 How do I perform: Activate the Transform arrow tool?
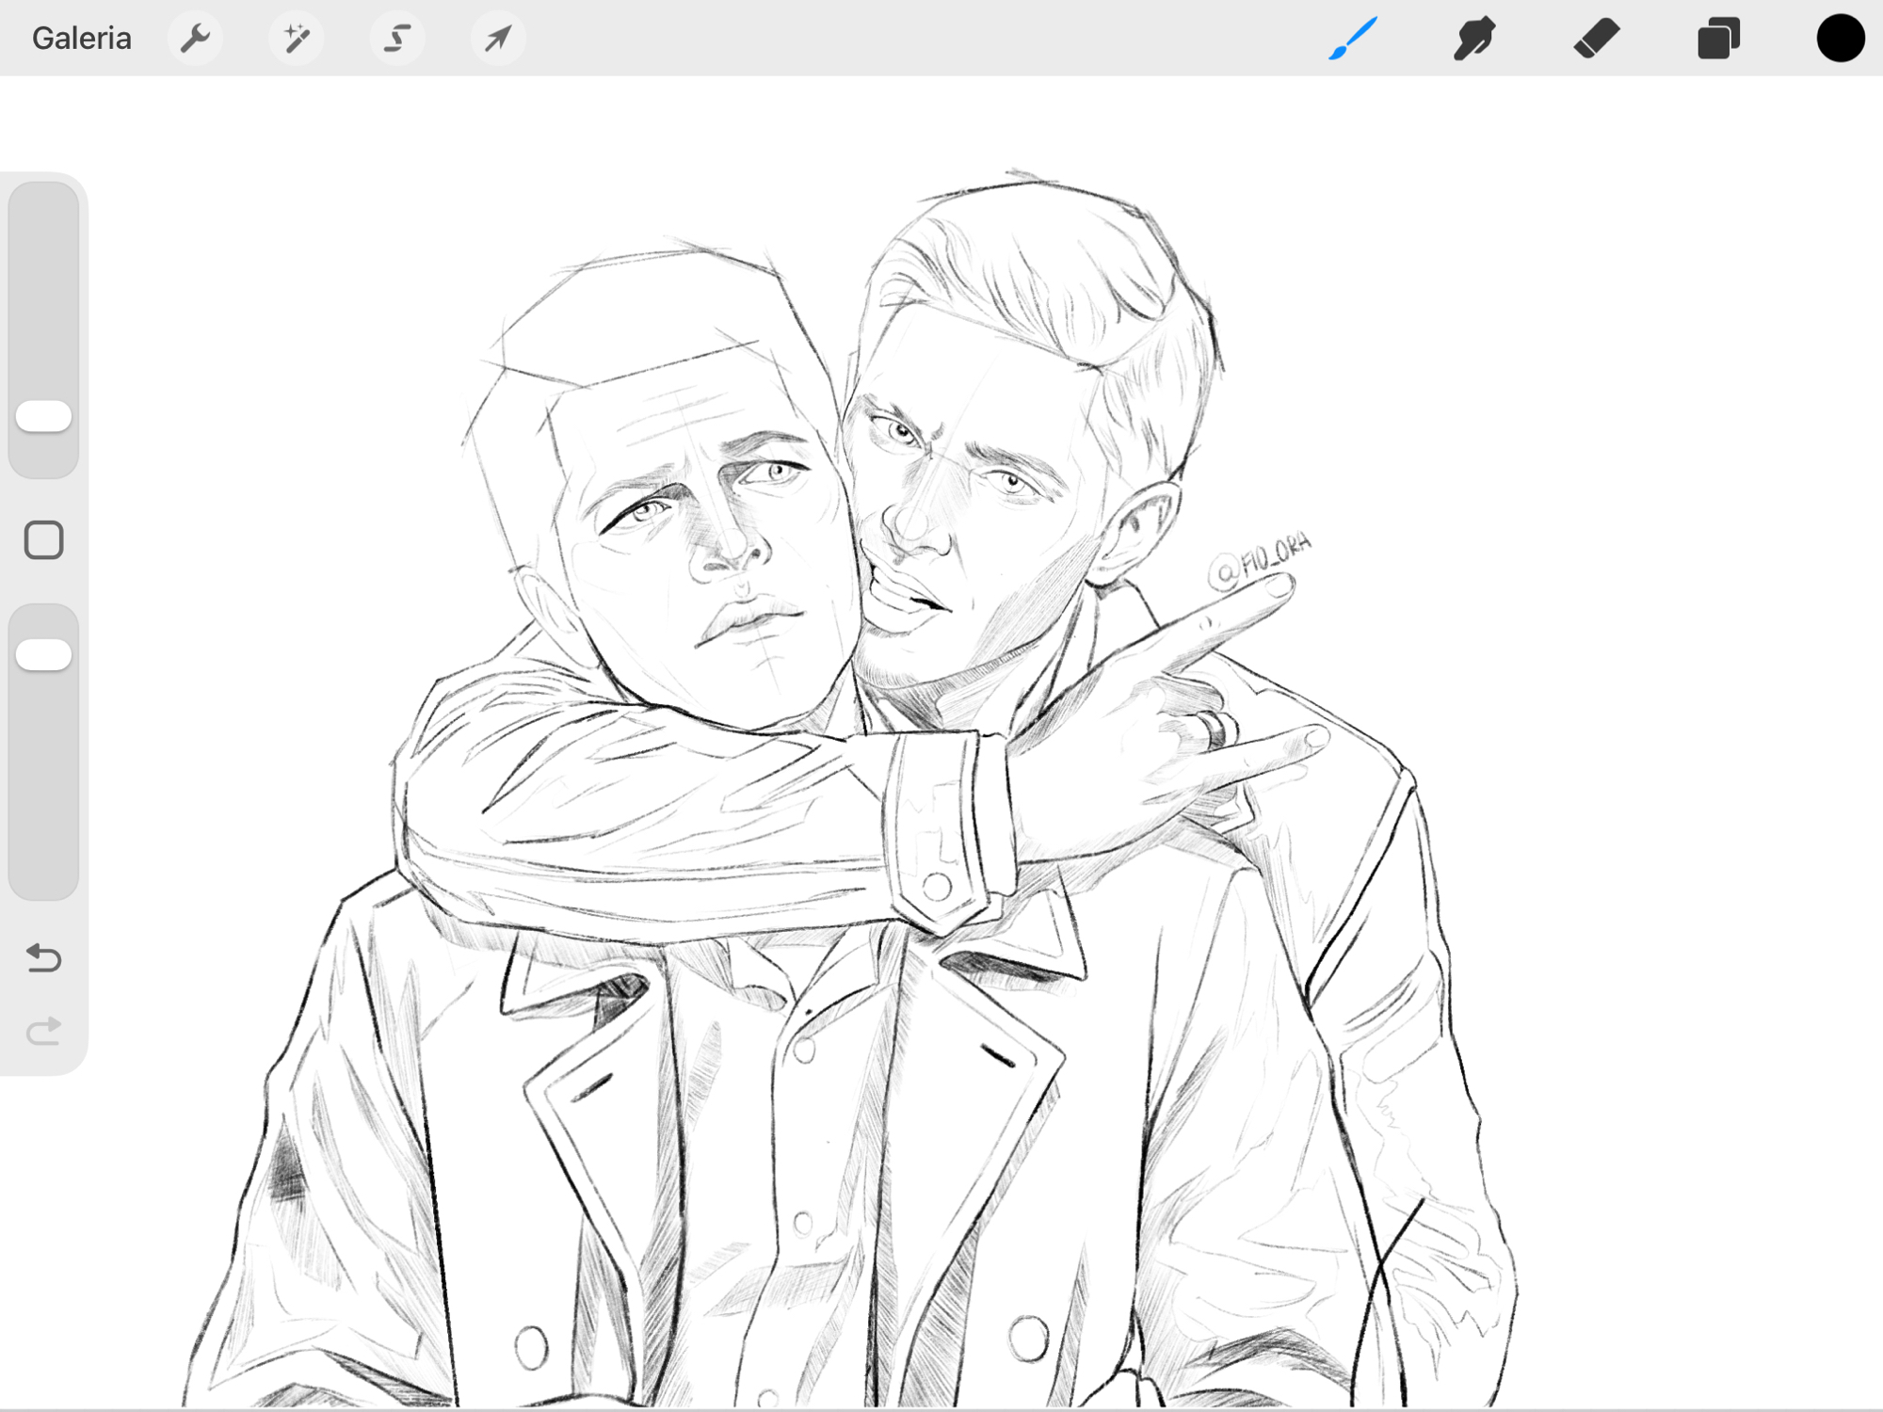(498, 39)
